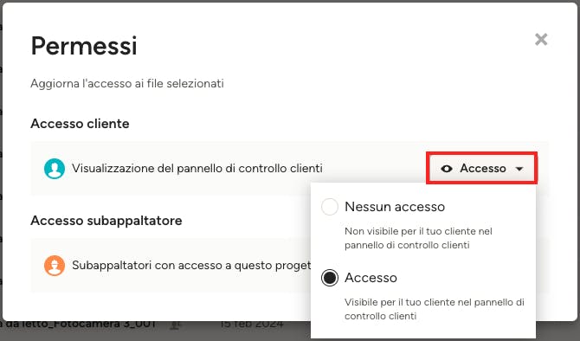Click the Permessi dialog title
The width and height of the screenshot is (580, 341).
click(84, 46)
